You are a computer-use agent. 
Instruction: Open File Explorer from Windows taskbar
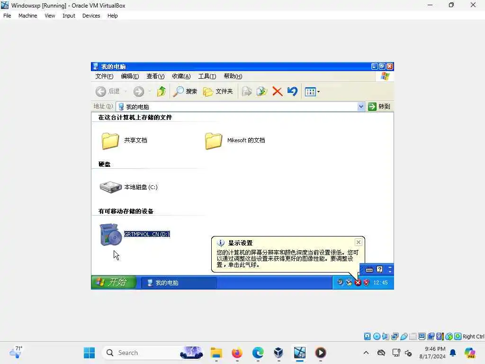pos(216,353)
